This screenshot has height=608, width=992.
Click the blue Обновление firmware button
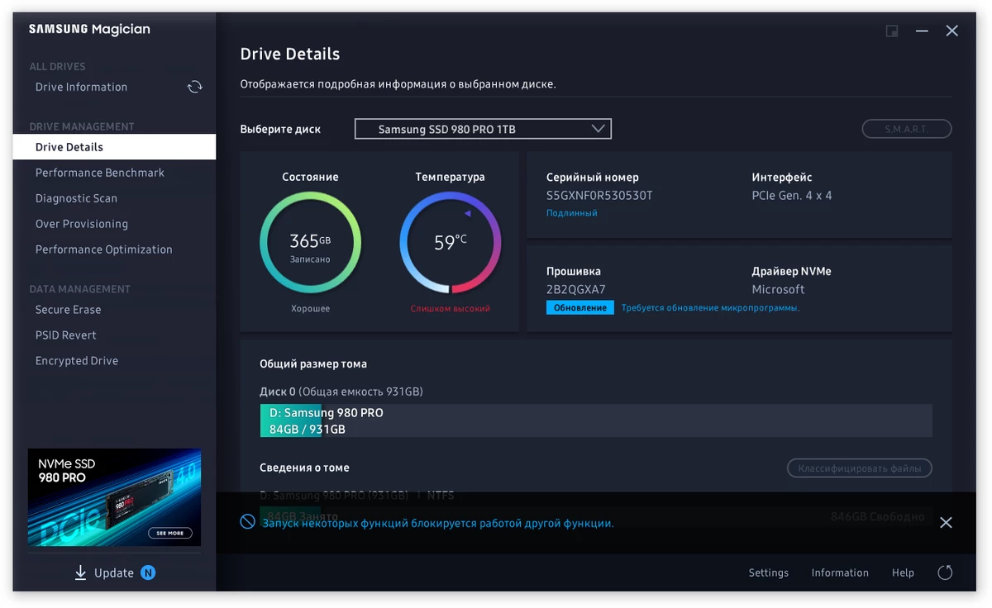click(x=580, y=308)
